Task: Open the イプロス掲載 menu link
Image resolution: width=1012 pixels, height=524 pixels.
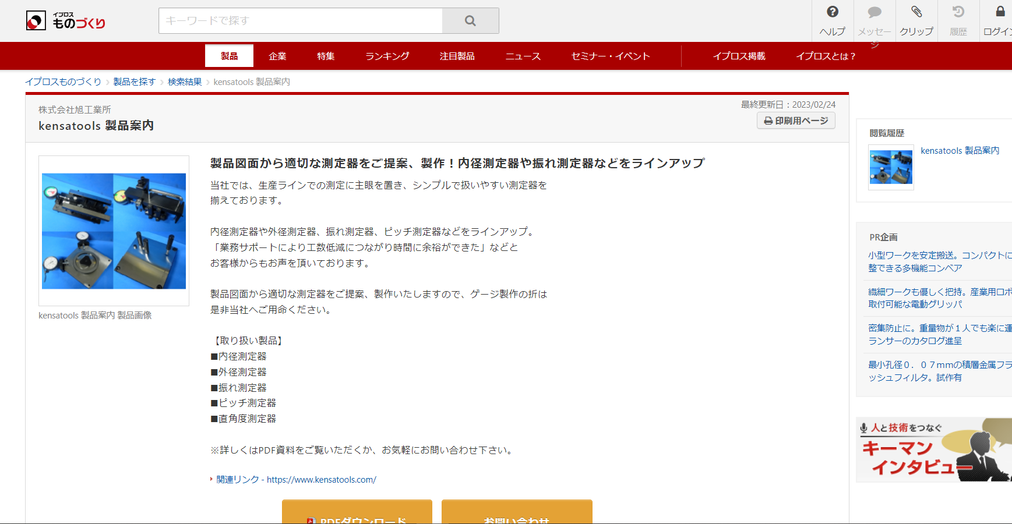Action: tap(739, 56)
